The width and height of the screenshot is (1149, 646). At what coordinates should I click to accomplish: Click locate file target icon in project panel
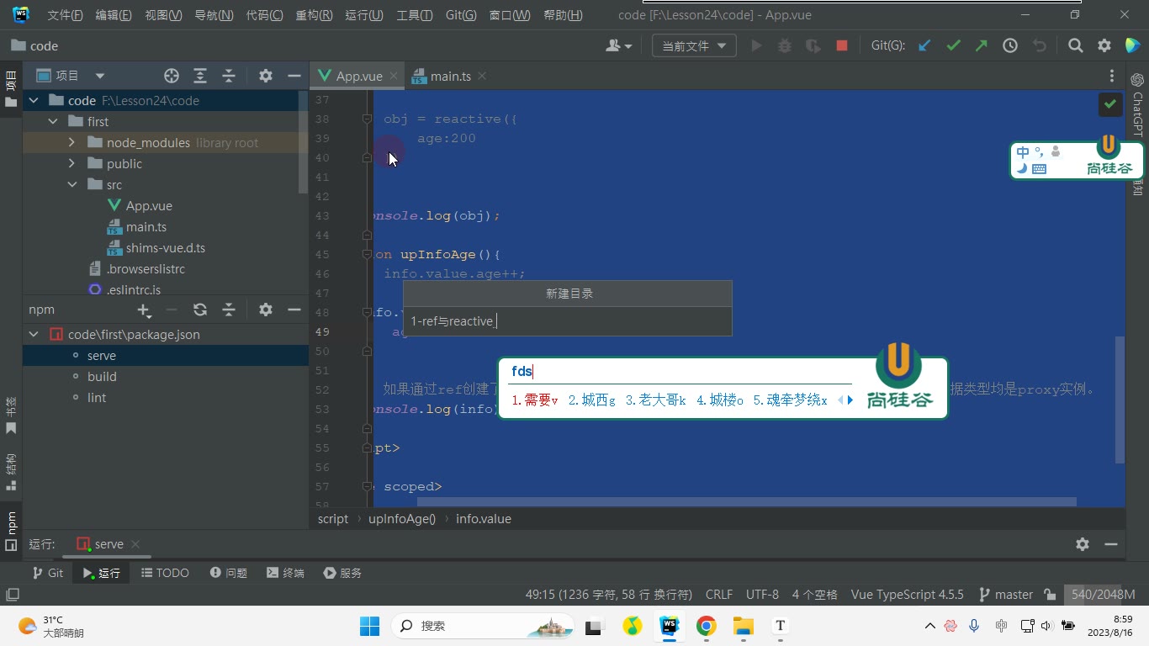click(172, 76)
